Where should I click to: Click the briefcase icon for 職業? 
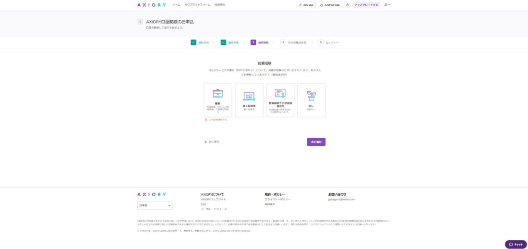click(x=218, y=93)
